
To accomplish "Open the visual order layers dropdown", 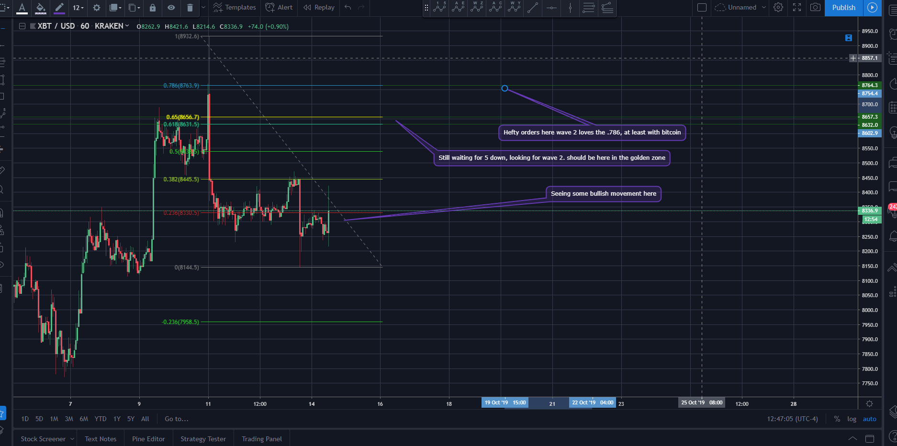I will (x=115, y=8).
